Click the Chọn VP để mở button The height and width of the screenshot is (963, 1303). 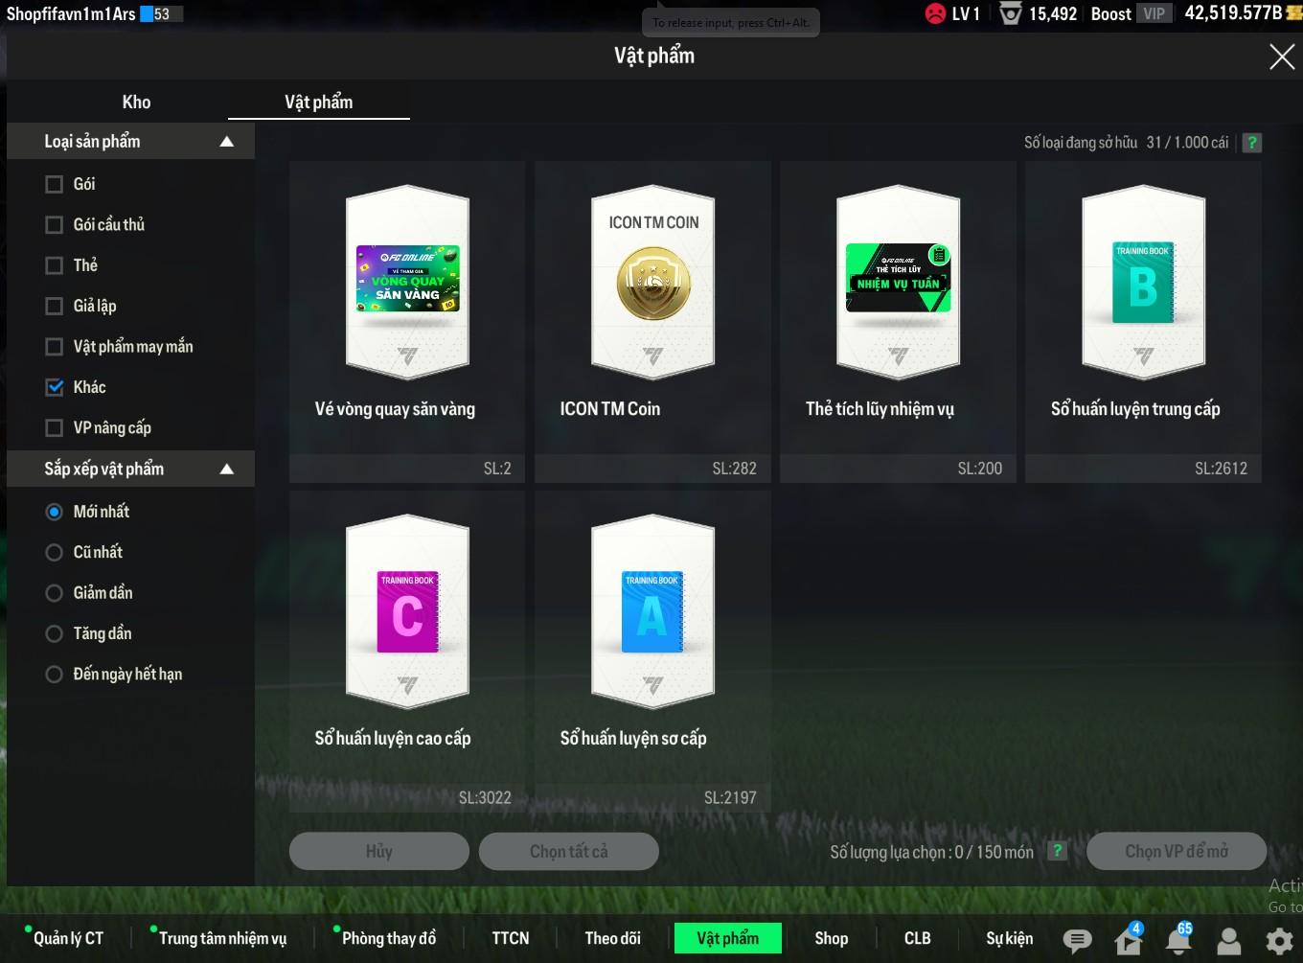(1176, 851)
